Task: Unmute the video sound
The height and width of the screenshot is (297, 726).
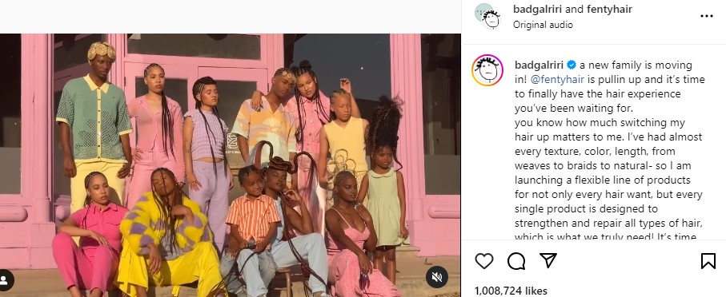Action: click(x=436, y=277)
